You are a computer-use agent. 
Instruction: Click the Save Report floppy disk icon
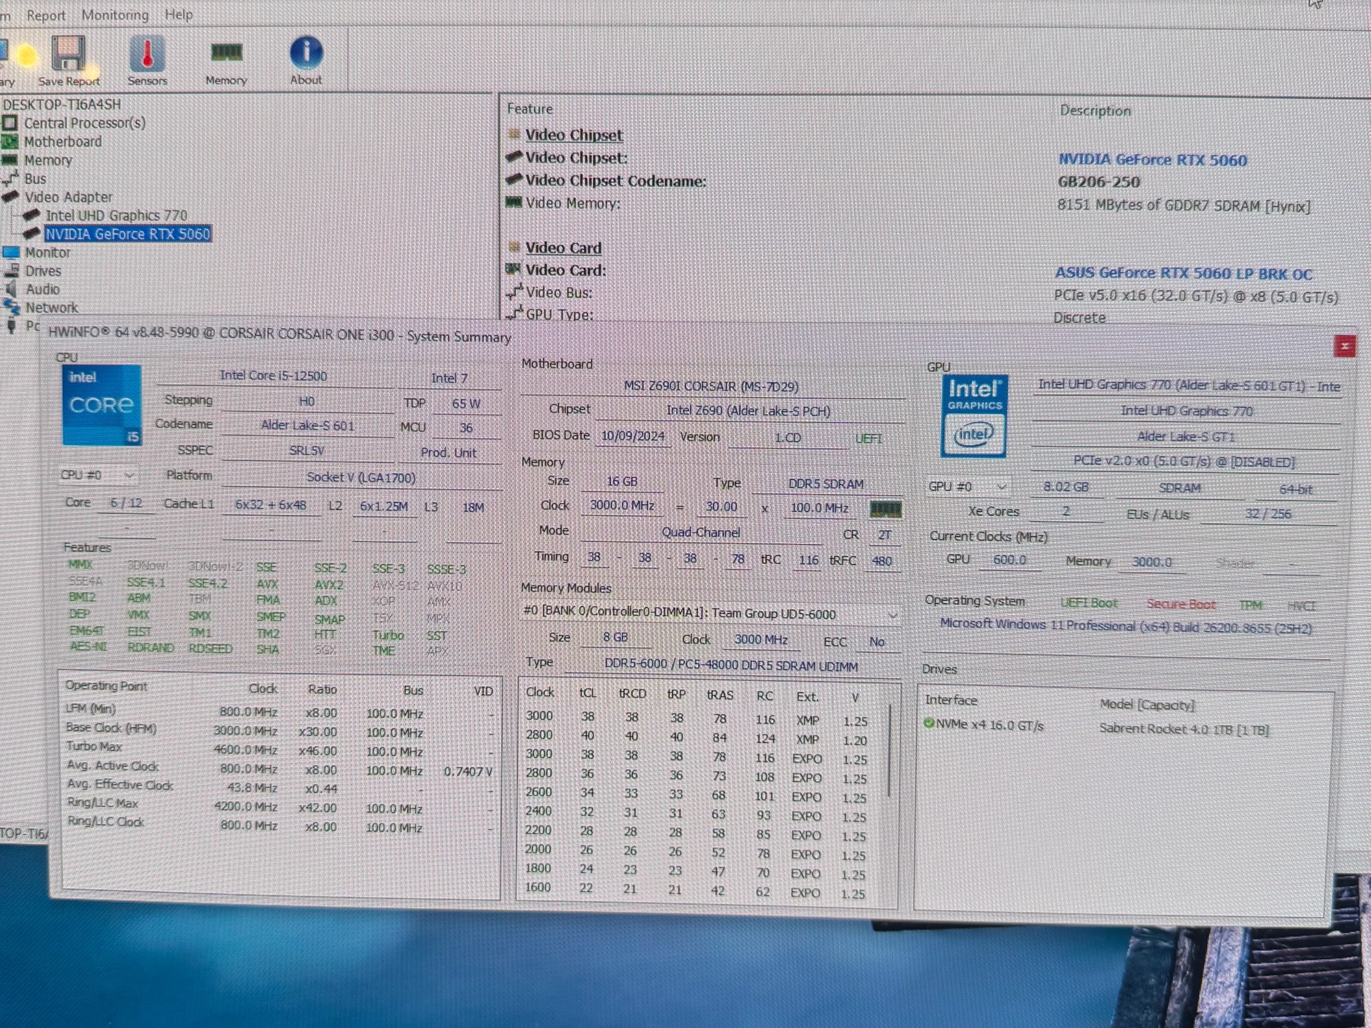68,54
